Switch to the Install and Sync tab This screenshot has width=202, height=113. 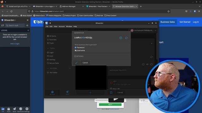pos(18,6)
